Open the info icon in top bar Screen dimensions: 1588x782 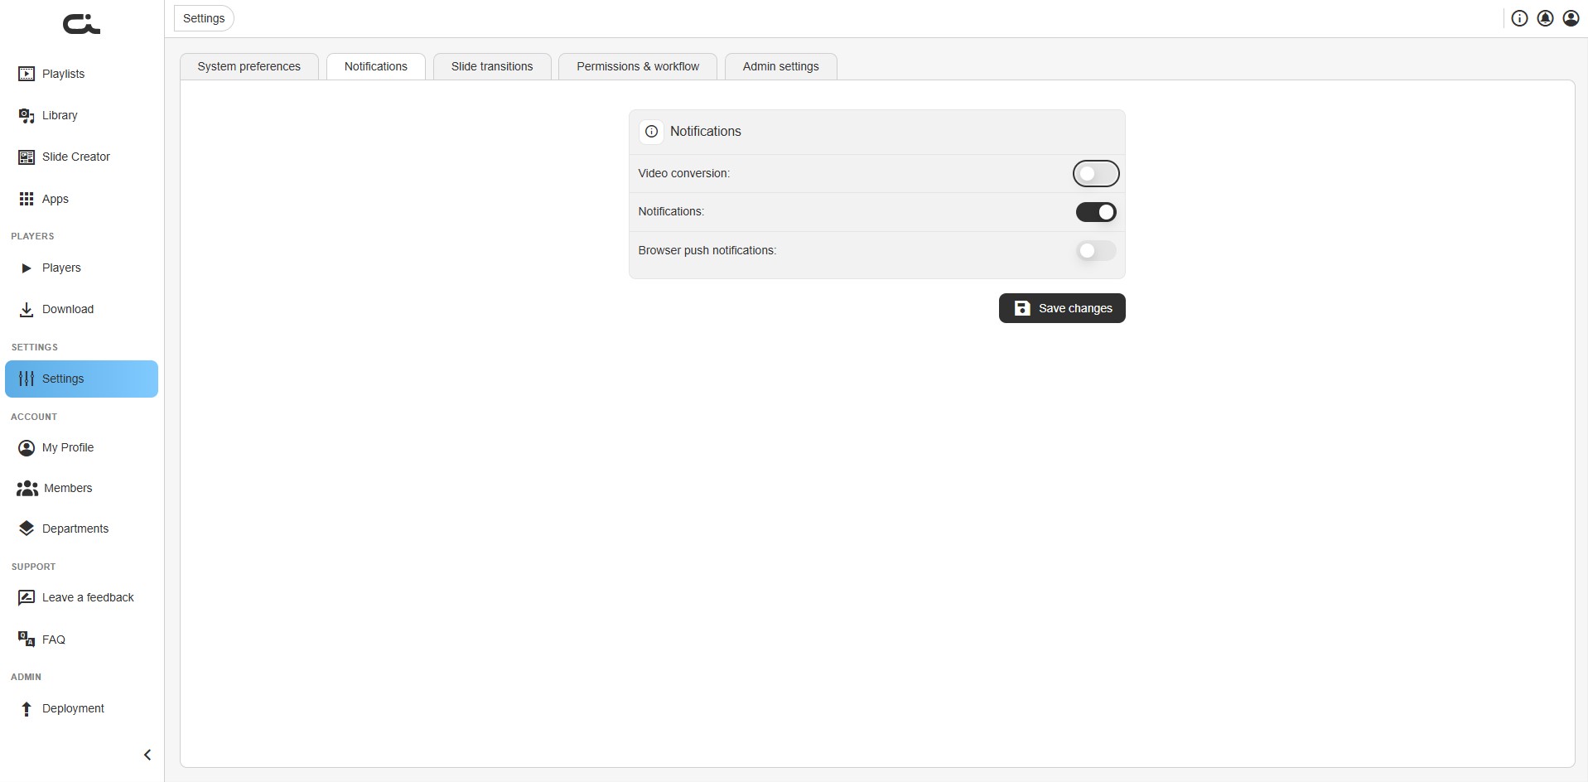(x=1519, y=18)
